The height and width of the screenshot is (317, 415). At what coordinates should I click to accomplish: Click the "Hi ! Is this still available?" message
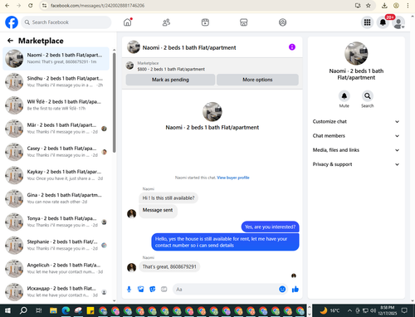pyautogui.click(x=168, y=198)
